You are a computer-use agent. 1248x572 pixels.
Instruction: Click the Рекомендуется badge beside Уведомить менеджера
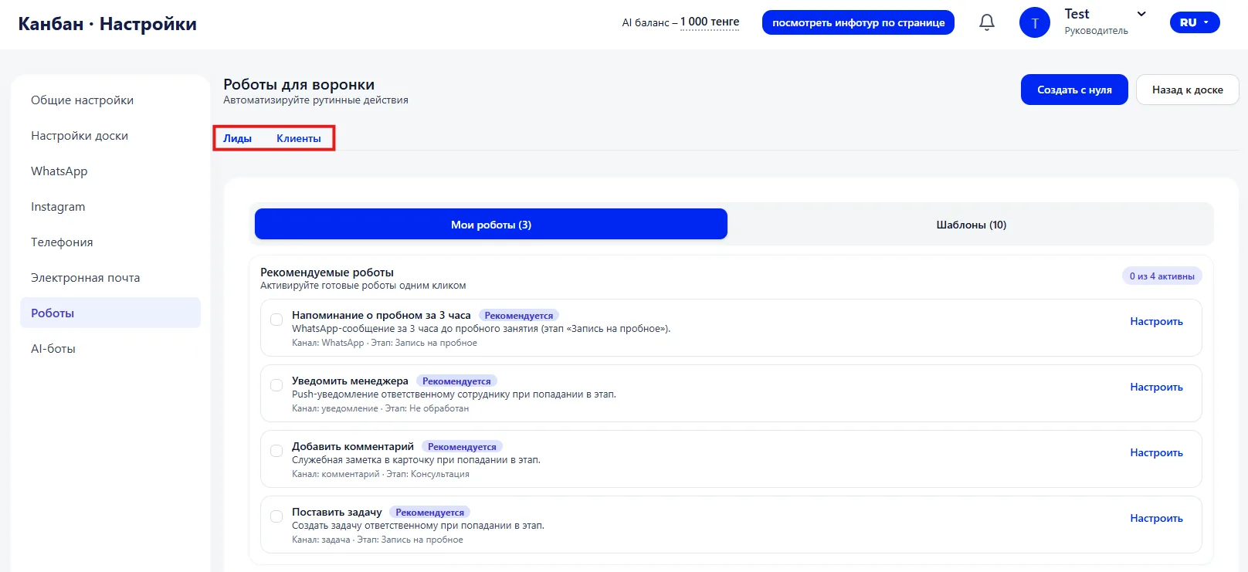click(456, 381)
